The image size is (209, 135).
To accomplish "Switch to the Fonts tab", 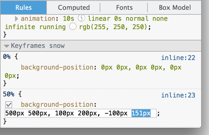I will 124,7.
